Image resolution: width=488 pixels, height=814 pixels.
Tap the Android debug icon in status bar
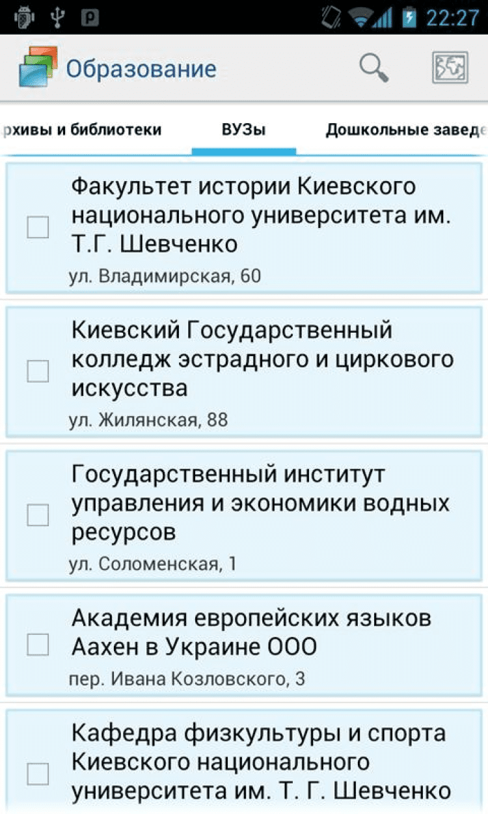click(24, 18)
